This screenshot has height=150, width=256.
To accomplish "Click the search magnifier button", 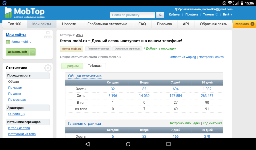I will click(160, 15).
